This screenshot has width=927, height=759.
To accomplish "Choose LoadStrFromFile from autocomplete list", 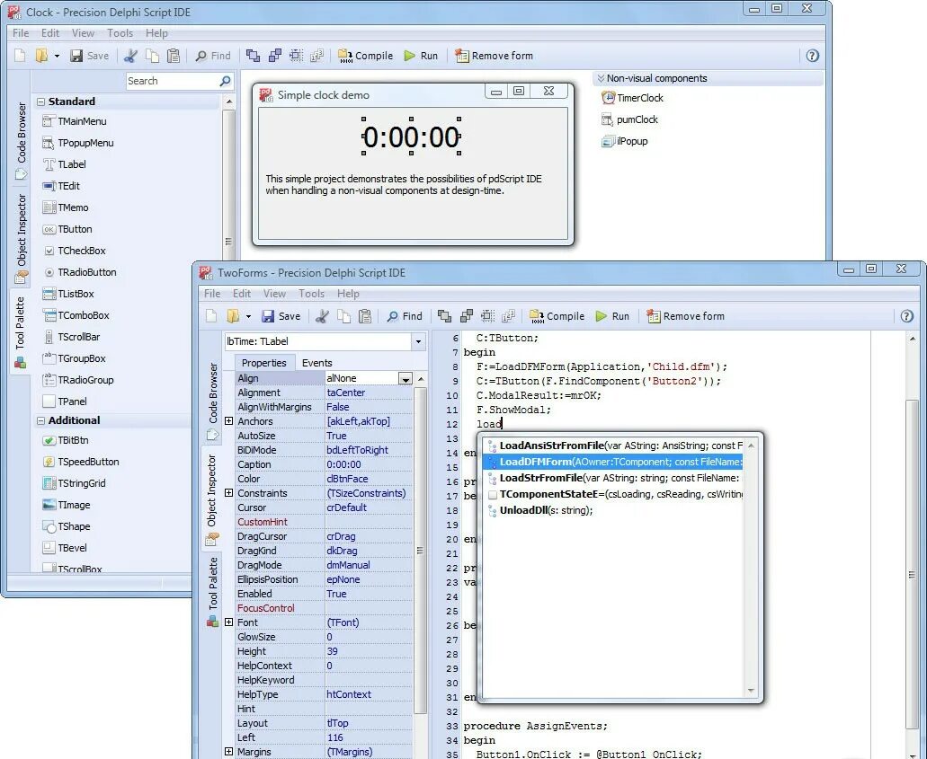I will coord(612,478).
